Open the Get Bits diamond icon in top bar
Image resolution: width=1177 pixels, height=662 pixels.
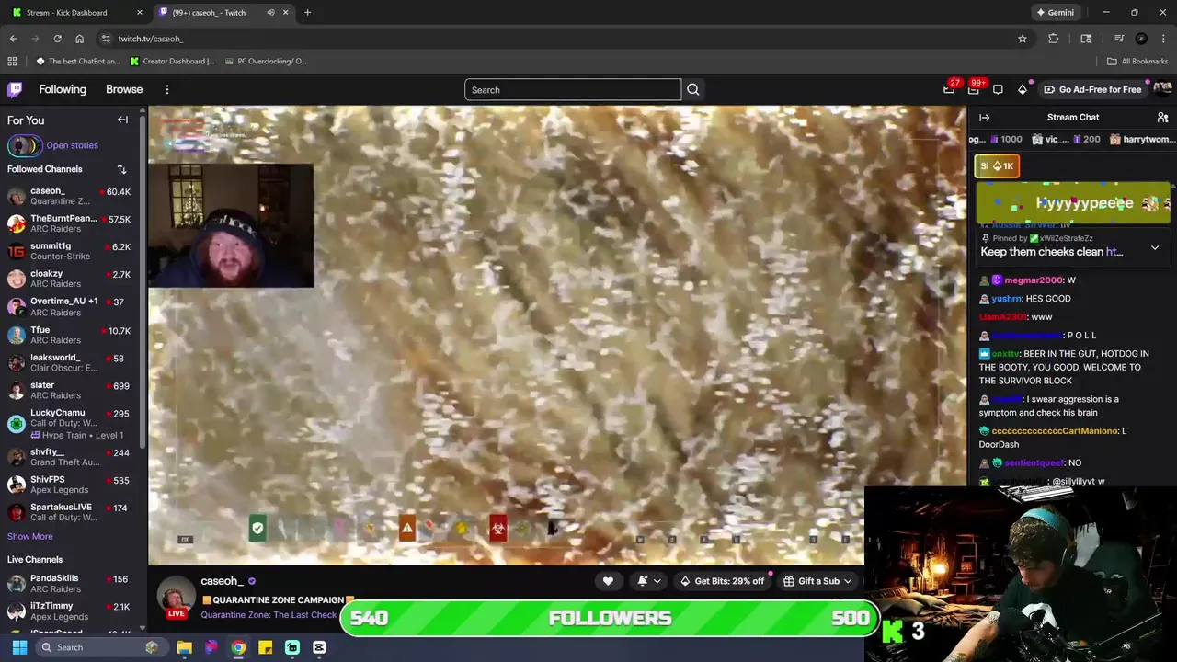click(x=1023, y=89)
